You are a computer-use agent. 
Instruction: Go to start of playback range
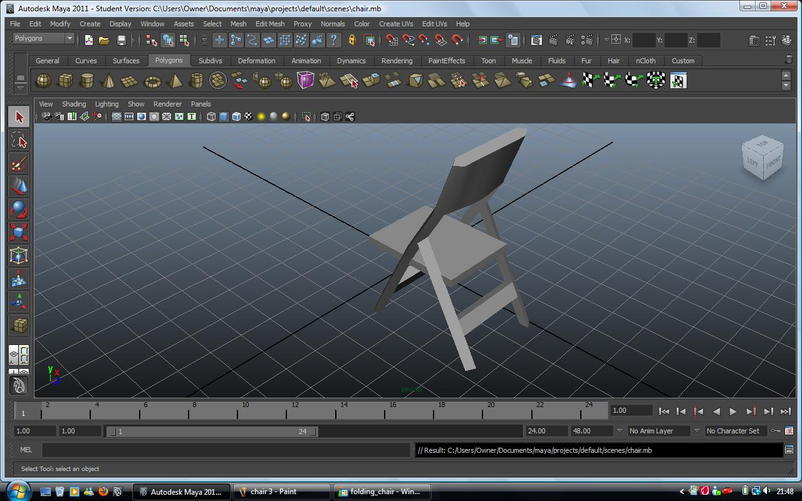pos(664,411)
